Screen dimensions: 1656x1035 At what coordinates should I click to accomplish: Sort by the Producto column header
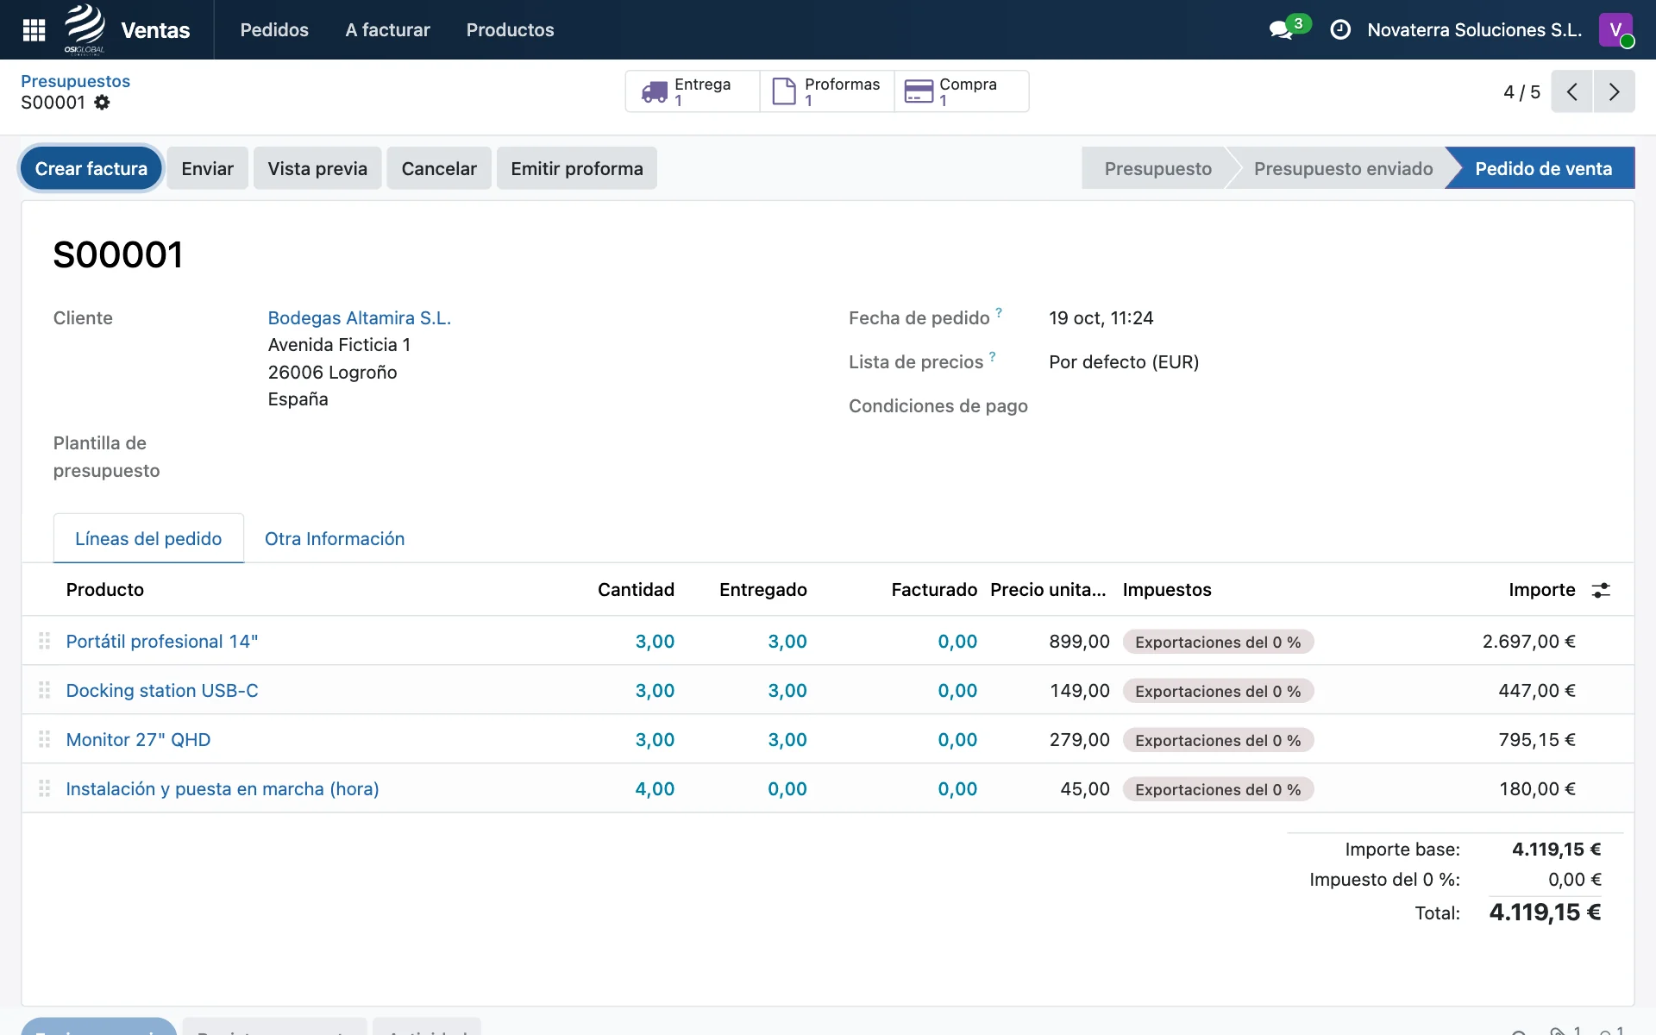tap(105, 589)
